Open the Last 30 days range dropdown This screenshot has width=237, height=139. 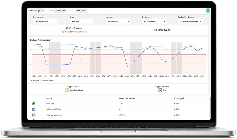pos(36,11)
